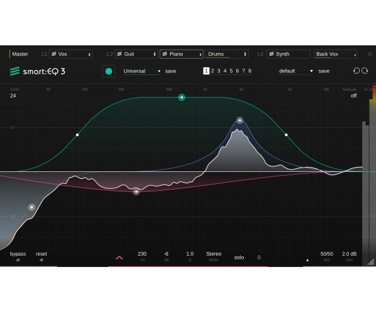Toggle the Analyzer off setting

coord(353,96)
